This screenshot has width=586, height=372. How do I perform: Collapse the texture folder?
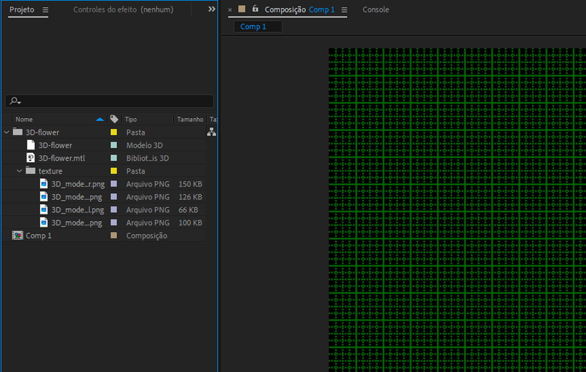tap(20, 171)
